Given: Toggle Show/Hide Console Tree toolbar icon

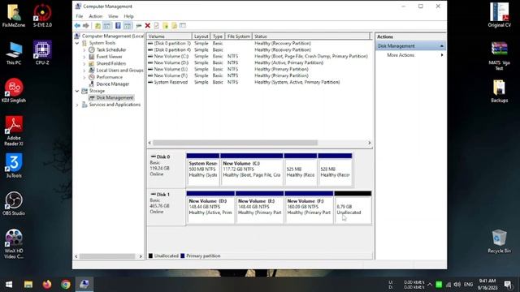Looking at the screenshot, I should coord(106,25).
